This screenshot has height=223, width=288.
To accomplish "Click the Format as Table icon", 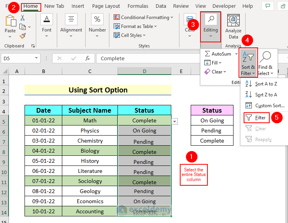I will point(117,26).
